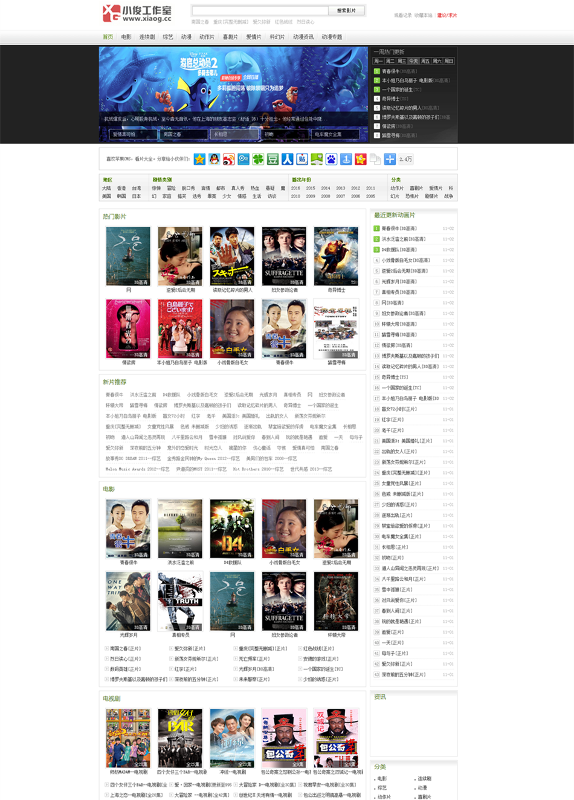Share to Sina Weibo icon

point(229,159)
